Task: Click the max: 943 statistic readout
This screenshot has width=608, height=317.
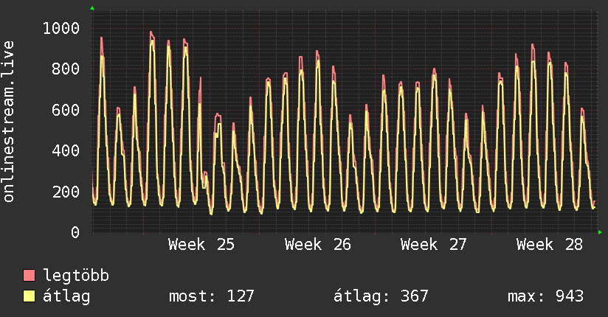Action: [545, 296]
